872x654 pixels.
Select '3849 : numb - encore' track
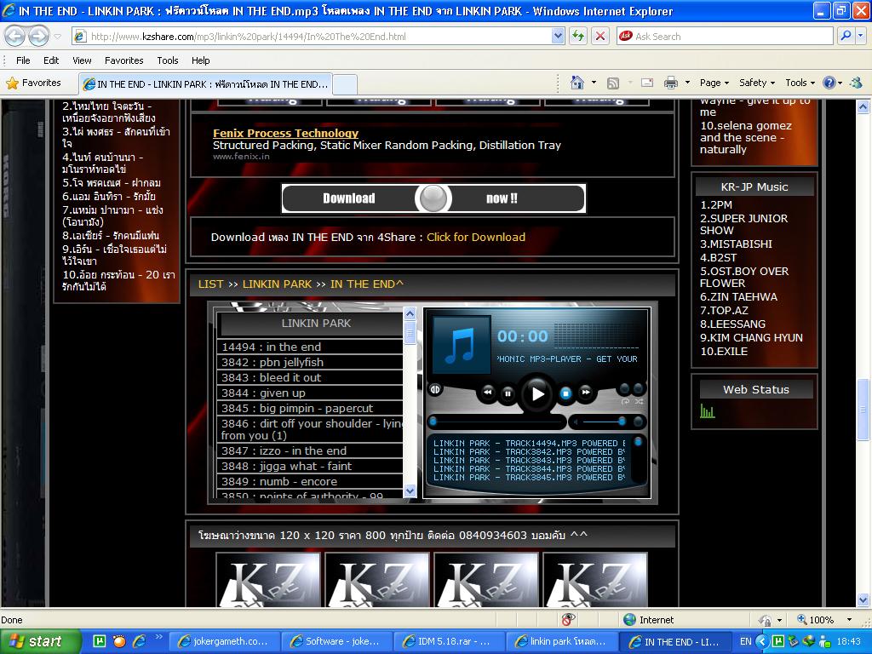click(x=310, y=482)
